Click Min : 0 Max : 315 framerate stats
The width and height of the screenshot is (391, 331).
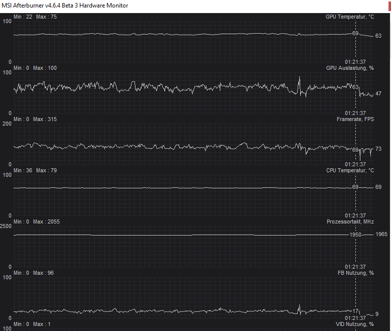point(35,119)
